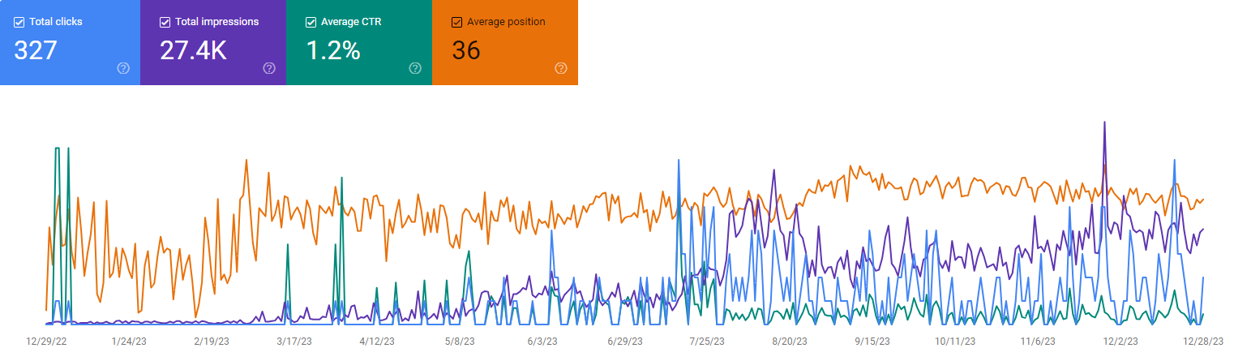Click help icon on Average CTR card
This screenshot has height=361, width=1234.
tap(415, 68)
